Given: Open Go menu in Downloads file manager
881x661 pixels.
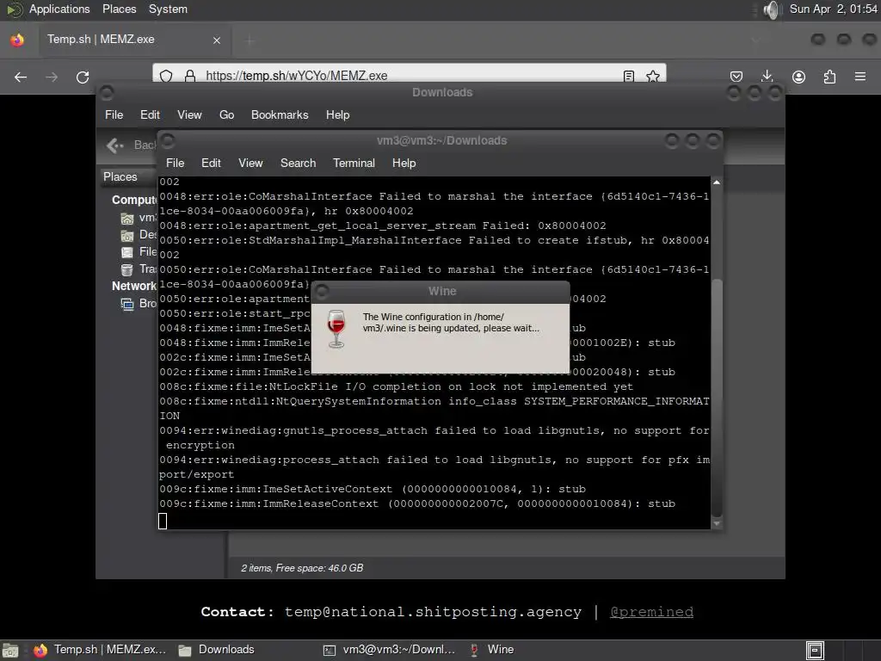Looking at the screenshot, I should point(226,114).
